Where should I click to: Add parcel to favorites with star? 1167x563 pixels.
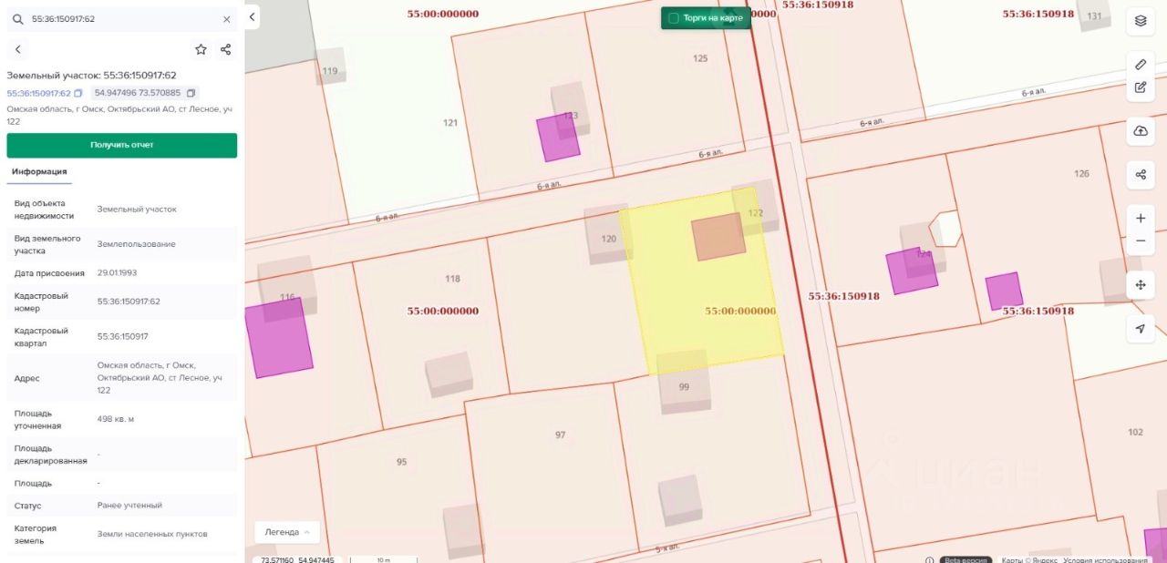click(x=201, y=49)
